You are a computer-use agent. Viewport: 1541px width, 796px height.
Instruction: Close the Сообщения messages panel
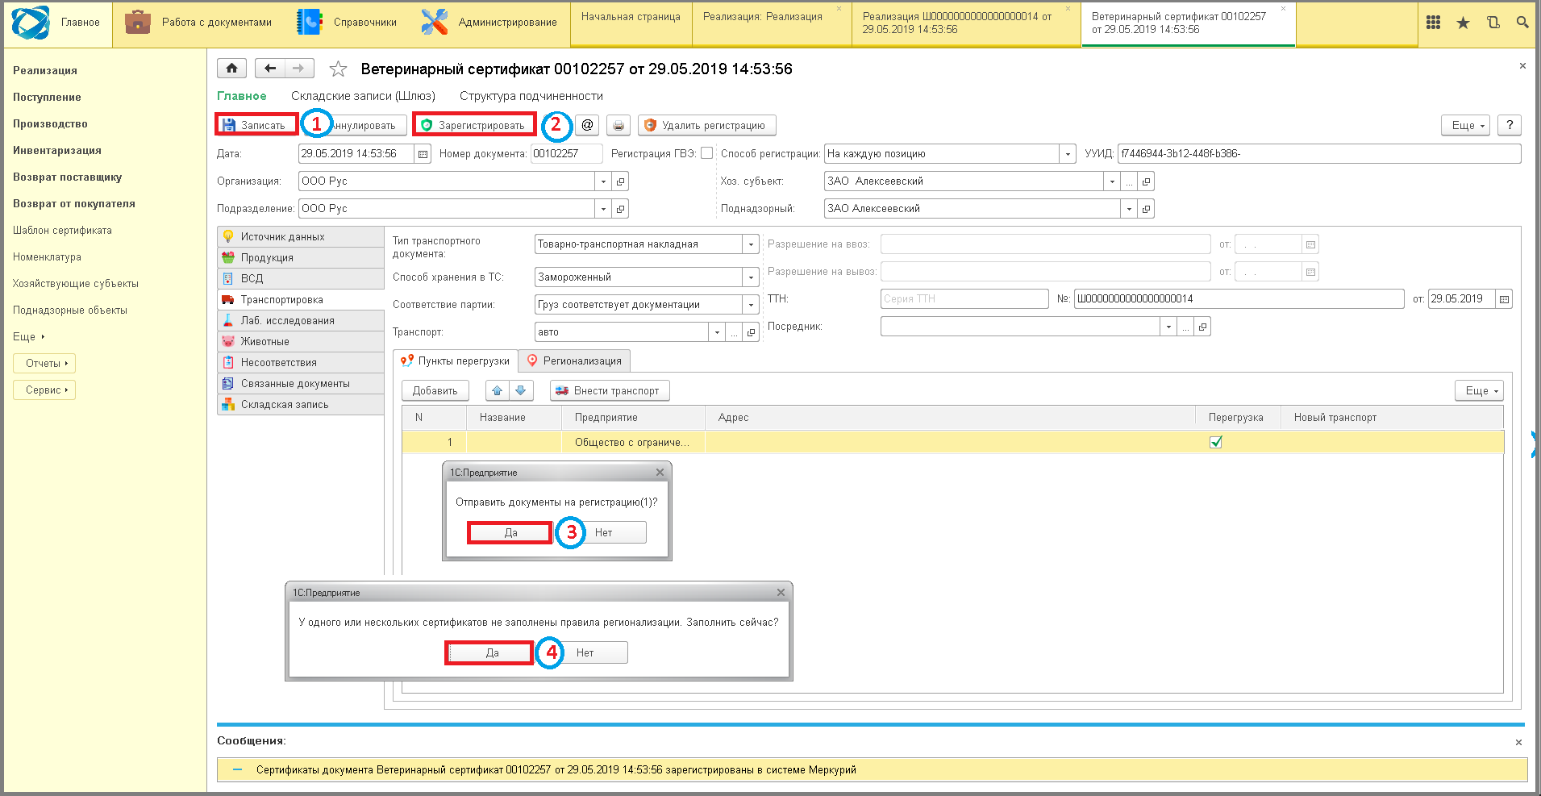[1518, 742]
